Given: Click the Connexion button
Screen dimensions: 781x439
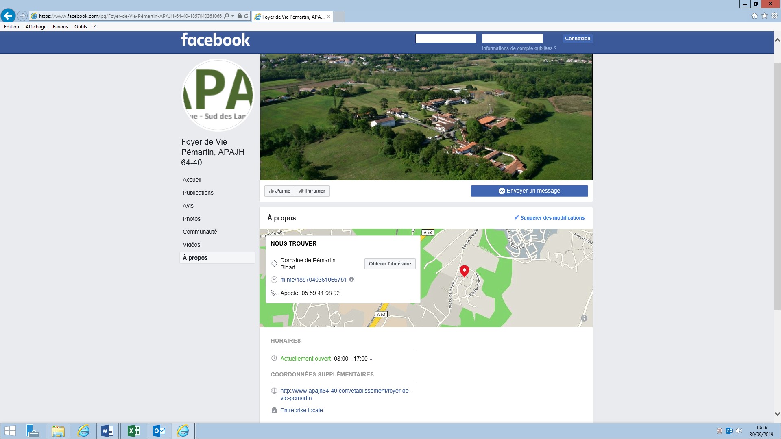Looking at the screenshot, I should (x=578, y=39).
